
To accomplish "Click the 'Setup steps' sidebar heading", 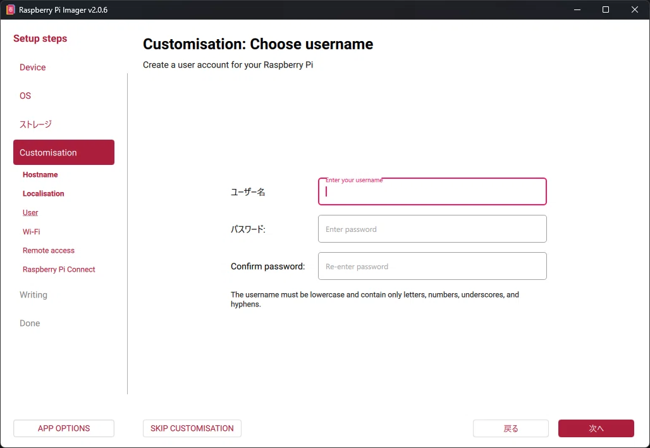I will pos(40,39).
